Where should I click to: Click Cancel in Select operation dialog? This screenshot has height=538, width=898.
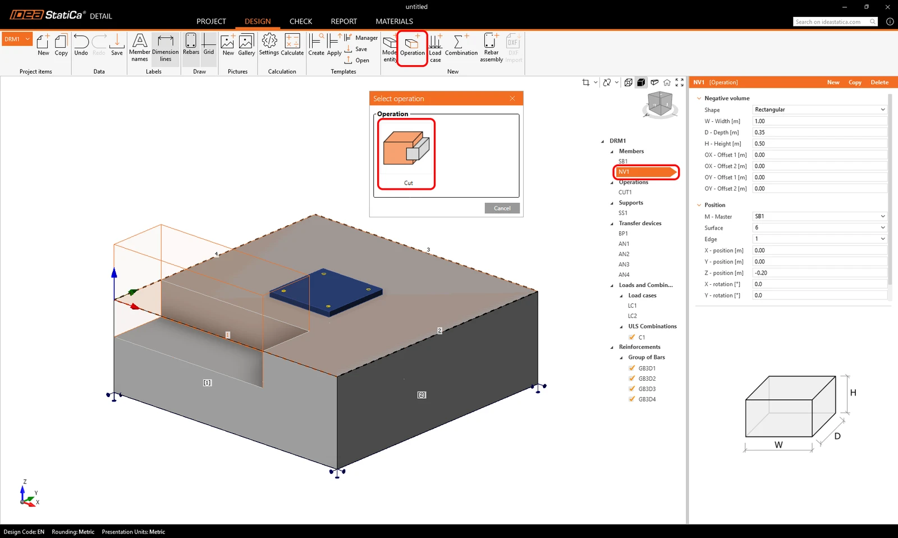click(x=502, y=208)
